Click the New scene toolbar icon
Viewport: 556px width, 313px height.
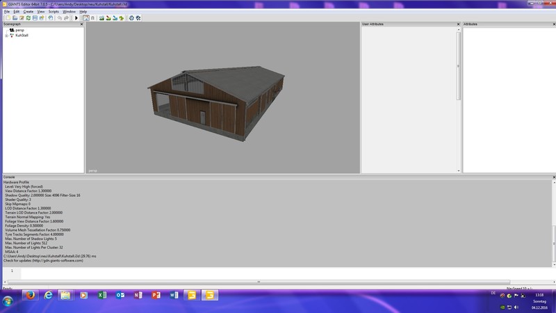coord(7,18)
